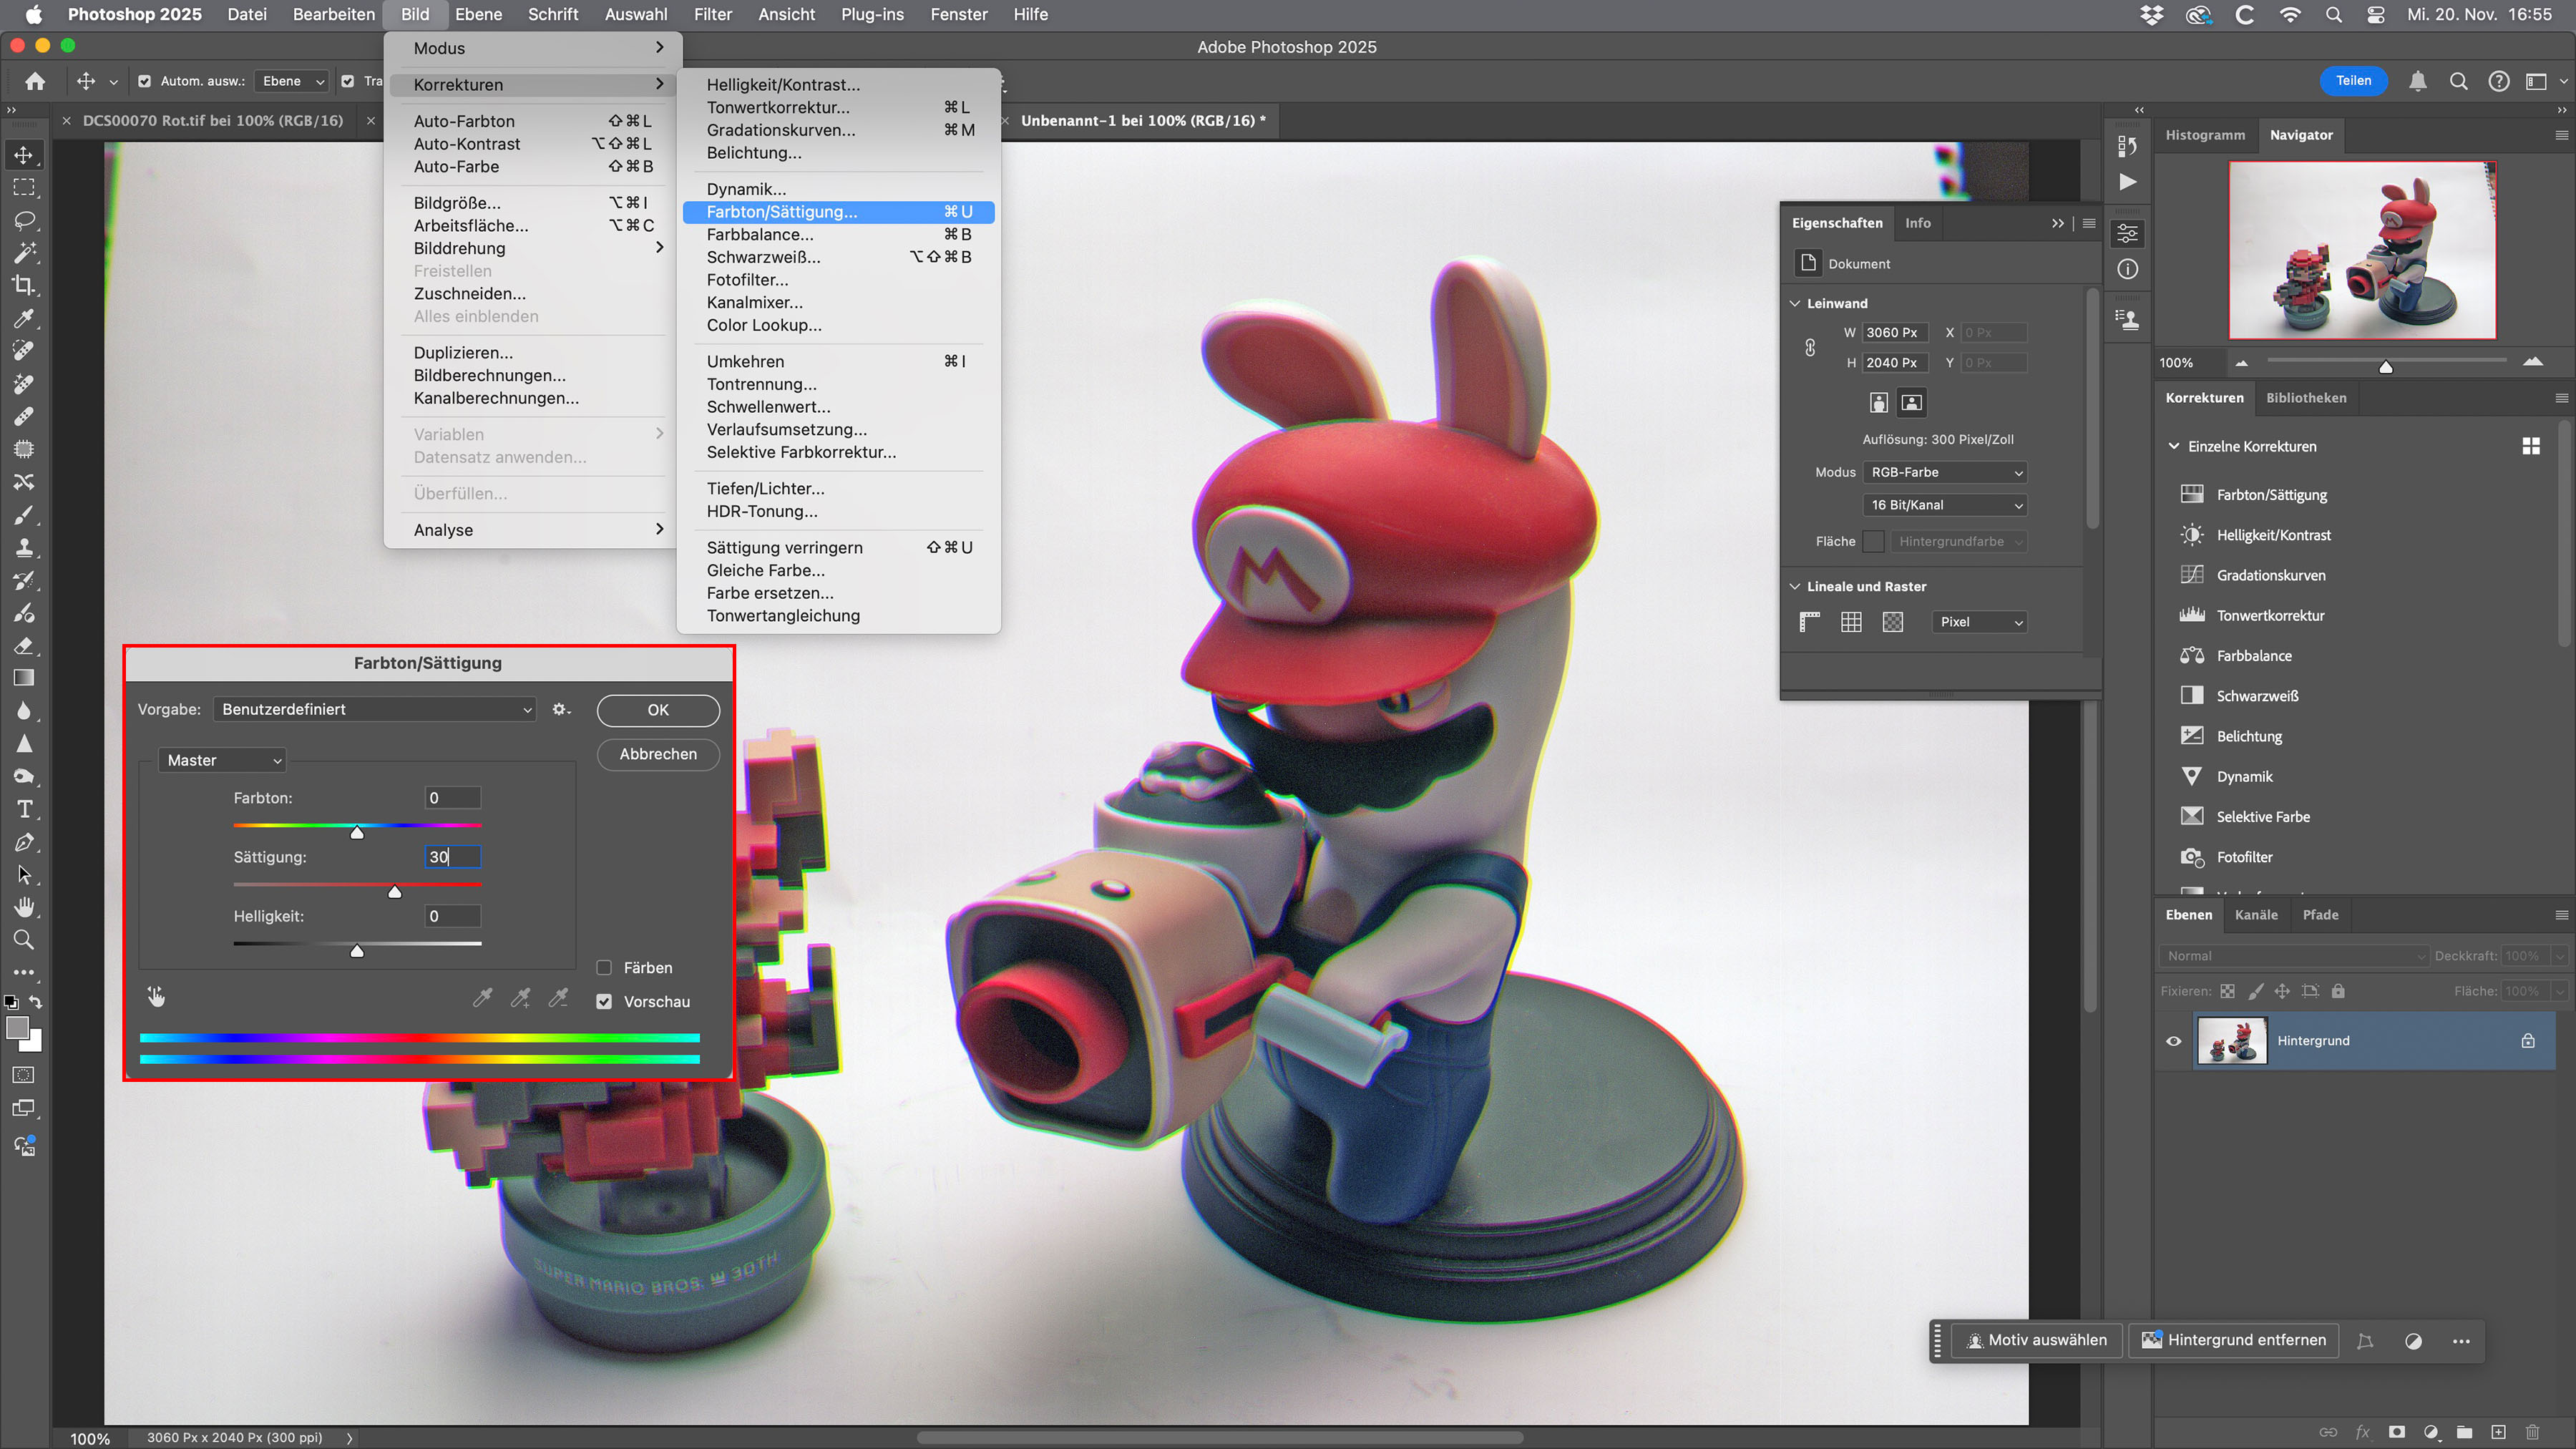Select the Zoom tool

point(24,940)
